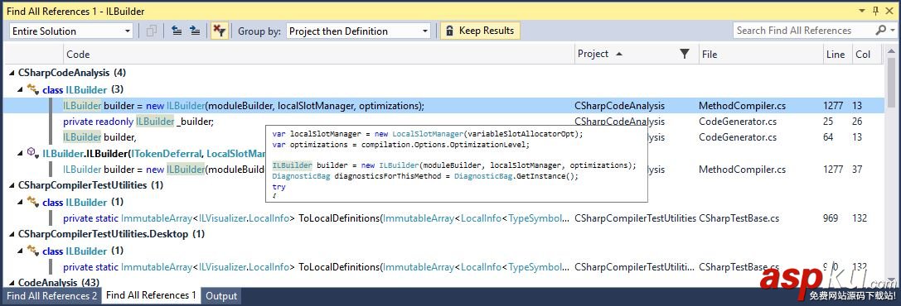Screen dimensions: 901x306
Task: Click the CSharpCodeAnalysis project cell in selected row
Action: [x=619, y=105]
